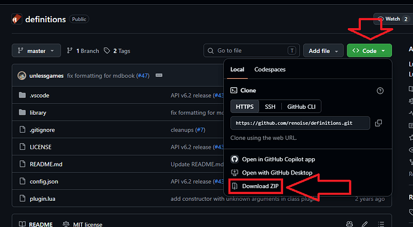Click the LICENSE file icon
The image size is (413, 227).
22,147
